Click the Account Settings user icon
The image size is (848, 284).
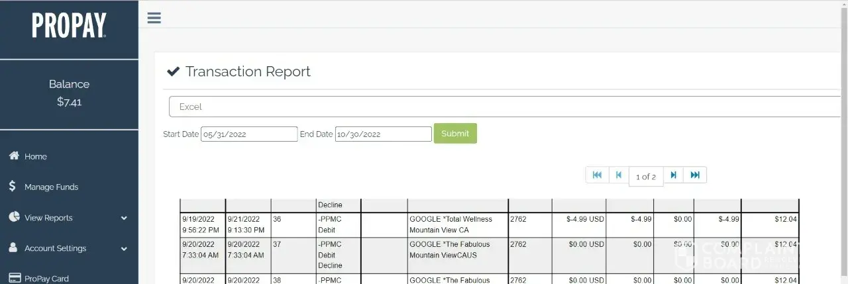13,248
